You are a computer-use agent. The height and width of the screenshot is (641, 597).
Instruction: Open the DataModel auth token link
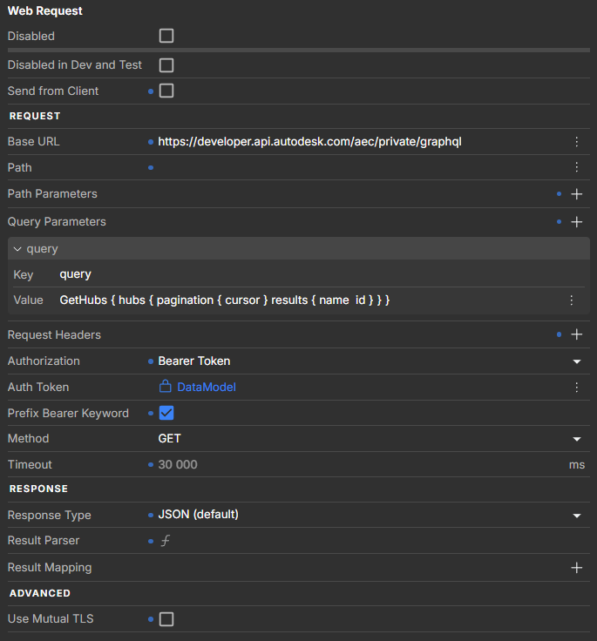pos(206,387)
